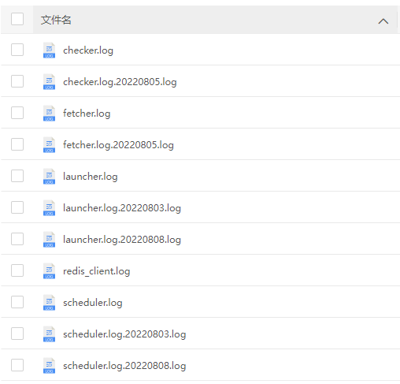This screenshot has width=400, height=384.
Task: Check the box for checker.log
Action: (x=17, y=50)
